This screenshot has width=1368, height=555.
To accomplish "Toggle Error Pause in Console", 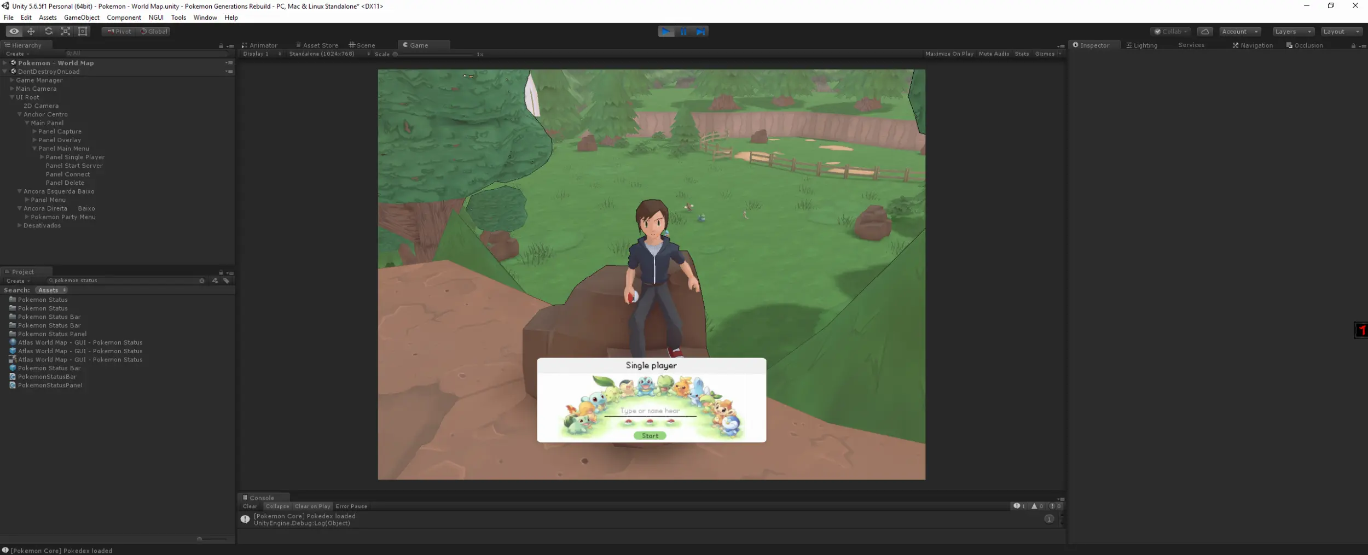I will point(351,506).
